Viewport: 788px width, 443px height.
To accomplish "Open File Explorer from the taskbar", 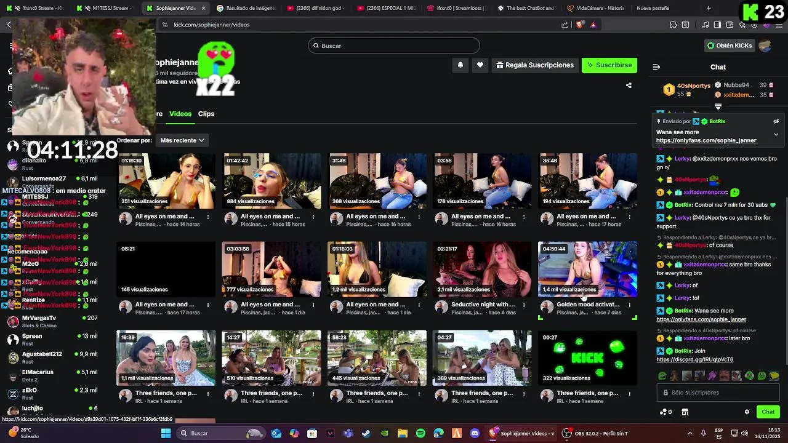I will click(x=402, y=433).
